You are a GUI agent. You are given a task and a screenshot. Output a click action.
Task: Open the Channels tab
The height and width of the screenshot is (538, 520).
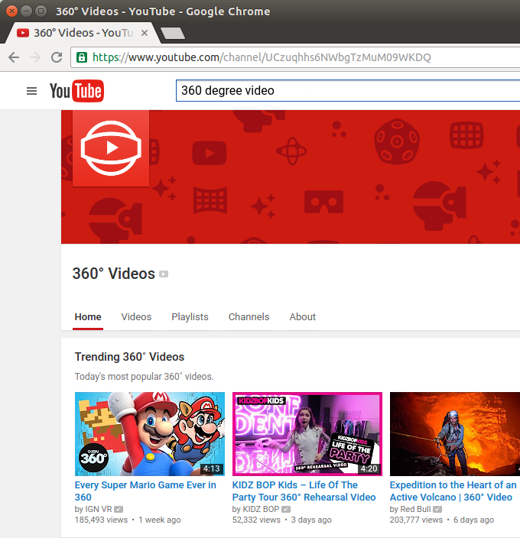point(249,316)
